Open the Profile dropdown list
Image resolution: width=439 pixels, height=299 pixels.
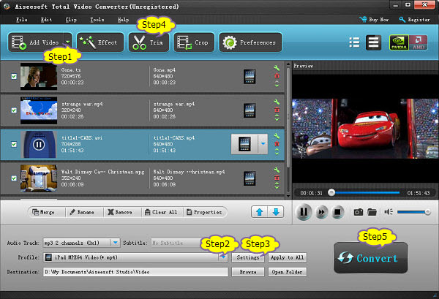tap(223, 257)
